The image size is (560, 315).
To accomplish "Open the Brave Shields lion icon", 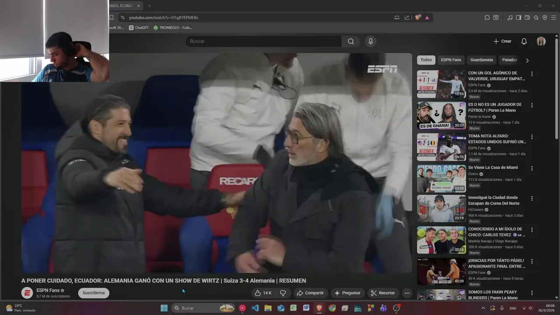I will [418, 17].
